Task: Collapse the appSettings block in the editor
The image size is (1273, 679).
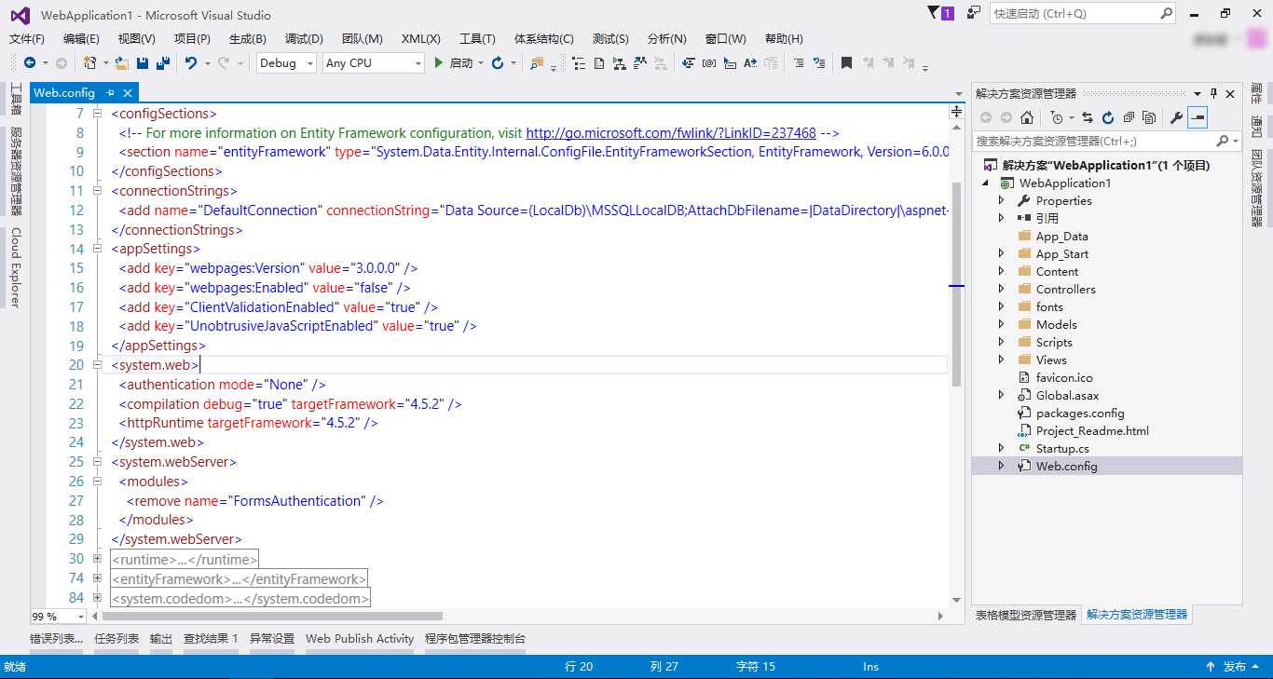Action: [97, 249]
